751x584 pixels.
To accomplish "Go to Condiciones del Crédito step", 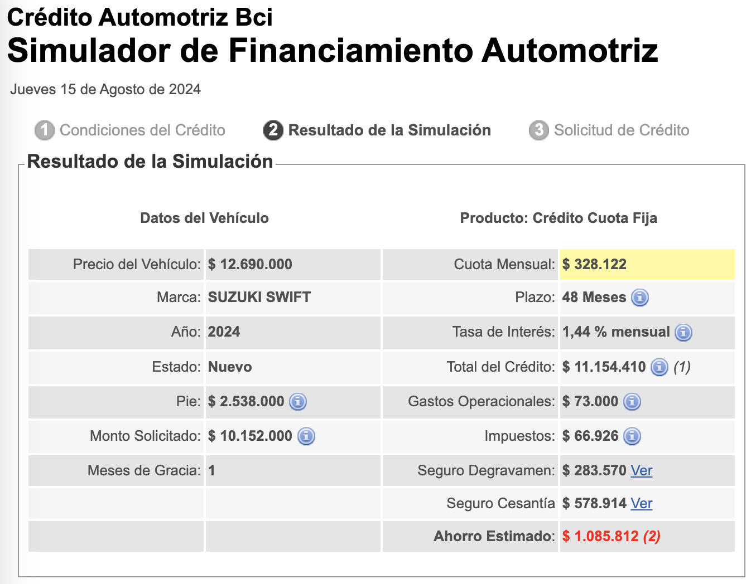I will click(143, 130).
